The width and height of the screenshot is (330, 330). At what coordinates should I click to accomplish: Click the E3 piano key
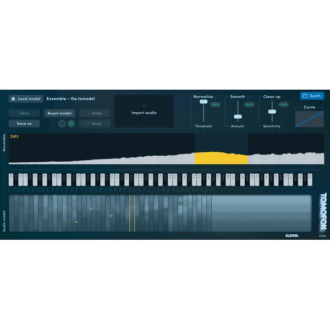(x=136, y=180)
